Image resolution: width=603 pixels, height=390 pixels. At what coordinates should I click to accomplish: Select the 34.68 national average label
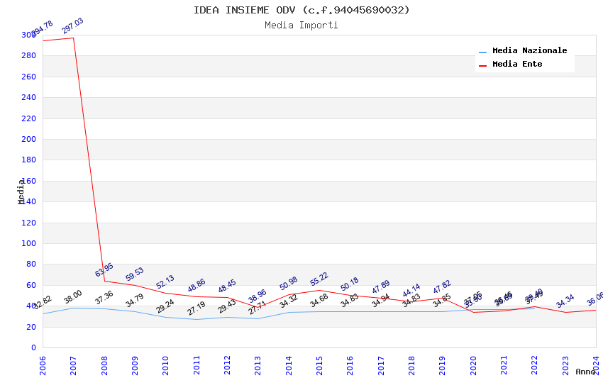[x=319, y=301]
